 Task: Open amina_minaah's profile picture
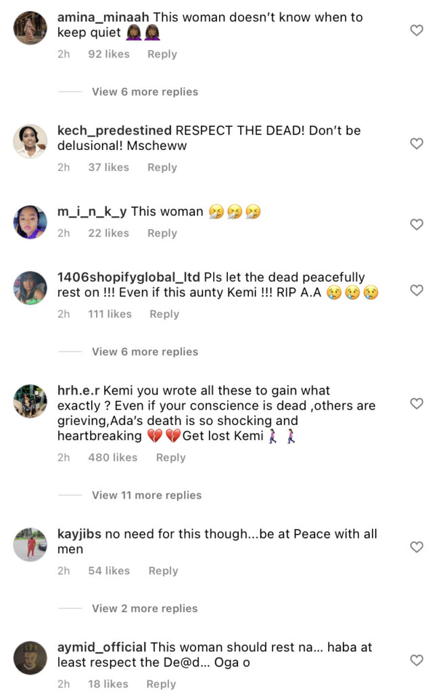coord(30,28)
